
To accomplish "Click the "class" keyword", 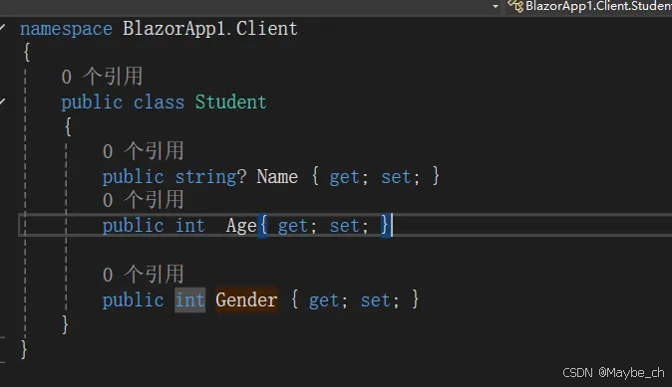I will pyautogui.click(x=159, y=102).
